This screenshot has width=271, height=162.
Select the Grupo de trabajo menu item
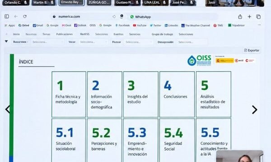162,34
